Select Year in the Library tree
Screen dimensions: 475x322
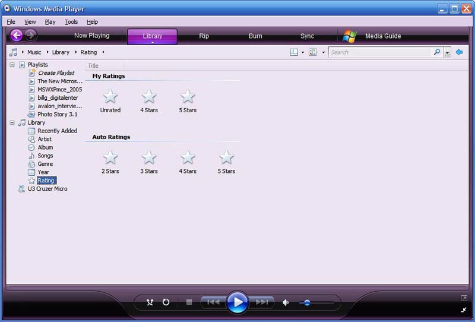point(43,172)
